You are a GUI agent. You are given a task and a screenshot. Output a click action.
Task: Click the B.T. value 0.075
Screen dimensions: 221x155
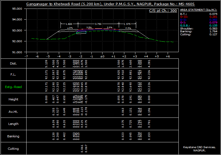213,14
